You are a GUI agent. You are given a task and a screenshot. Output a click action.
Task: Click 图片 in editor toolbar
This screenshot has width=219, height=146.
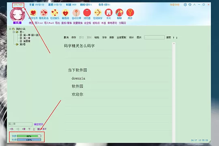click(139, 37)
